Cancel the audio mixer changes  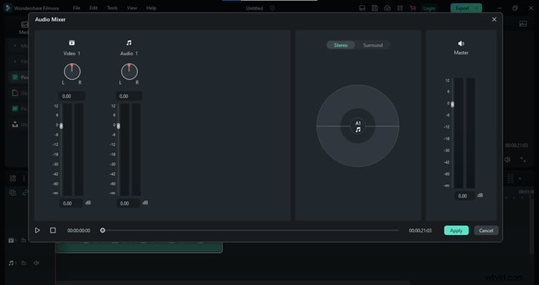[486, 230]
